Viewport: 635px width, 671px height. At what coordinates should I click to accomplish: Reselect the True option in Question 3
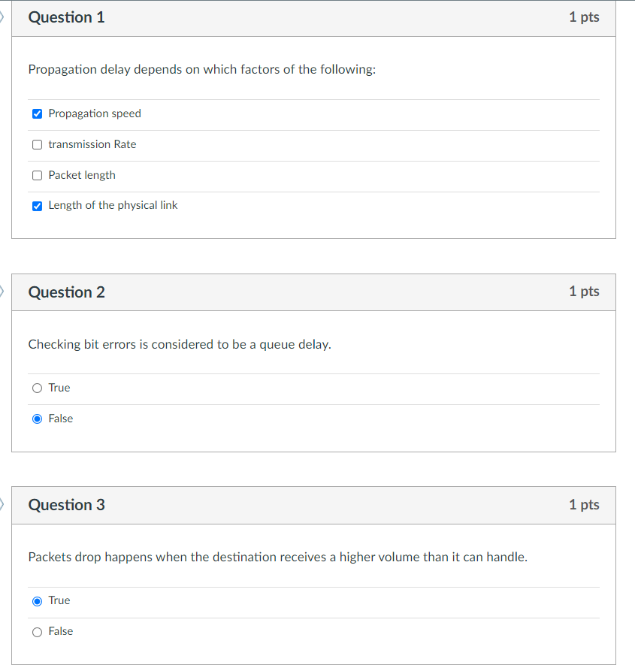(37, 600)
